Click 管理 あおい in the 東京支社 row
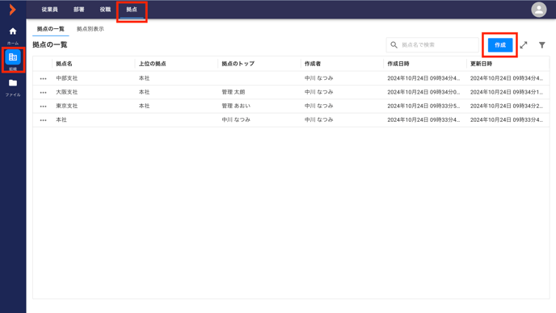Image resolution: width=556 pixels, height=313 pixels. pyautogui.click(x=236, y=106)
